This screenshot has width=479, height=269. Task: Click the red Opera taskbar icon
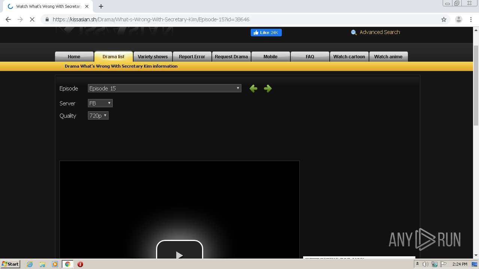[x=80, y=264]
